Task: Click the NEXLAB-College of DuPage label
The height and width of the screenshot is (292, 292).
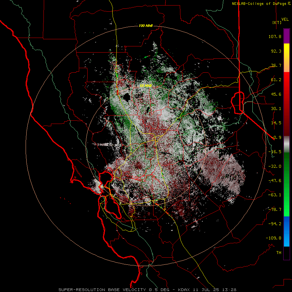Action: (x=259, y=4)
